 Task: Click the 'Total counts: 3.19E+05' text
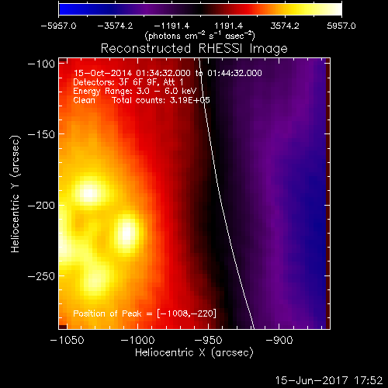click(x=161, y=100)
